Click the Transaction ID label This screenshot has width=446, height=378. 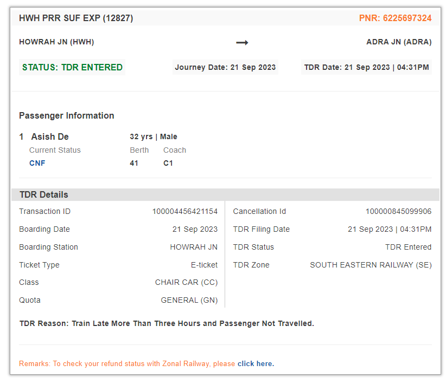pyautogui.click(x=44, y=212)
